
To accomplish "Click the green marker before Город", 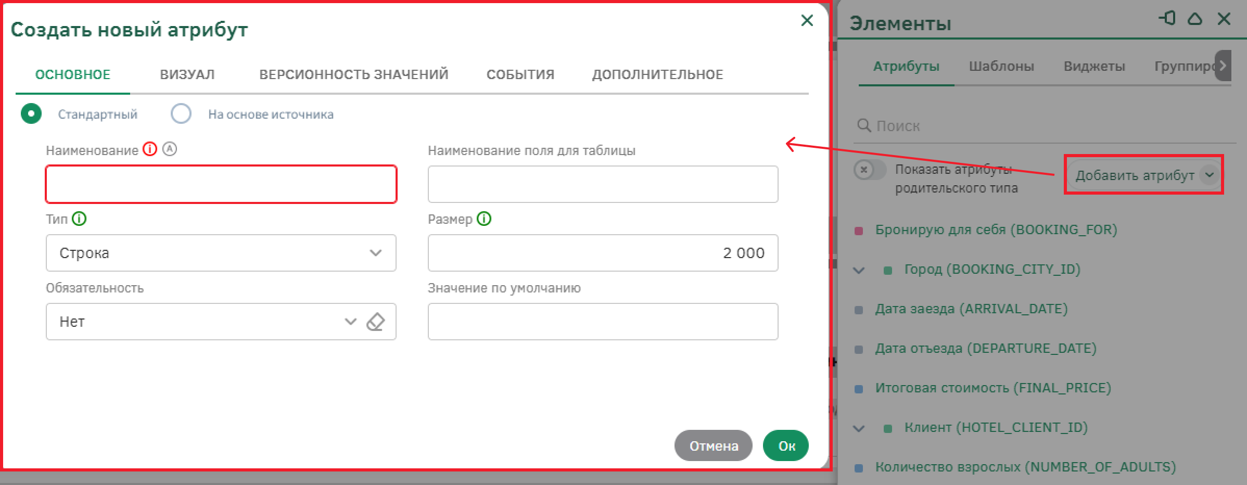I will coord(888,270).
